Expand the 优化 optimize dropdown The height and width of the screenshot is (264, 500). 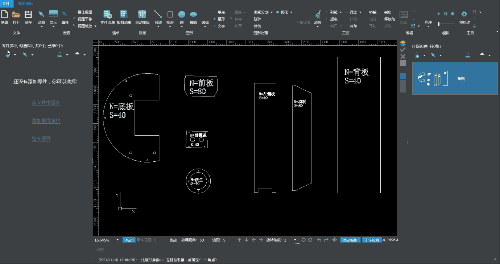(291, 12)
